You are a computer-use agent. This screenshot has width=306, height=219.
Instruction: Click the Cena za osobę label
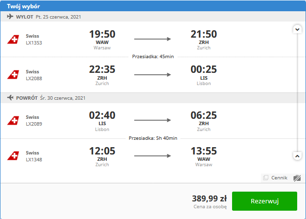pyautogui.click(x=210, y=207)
